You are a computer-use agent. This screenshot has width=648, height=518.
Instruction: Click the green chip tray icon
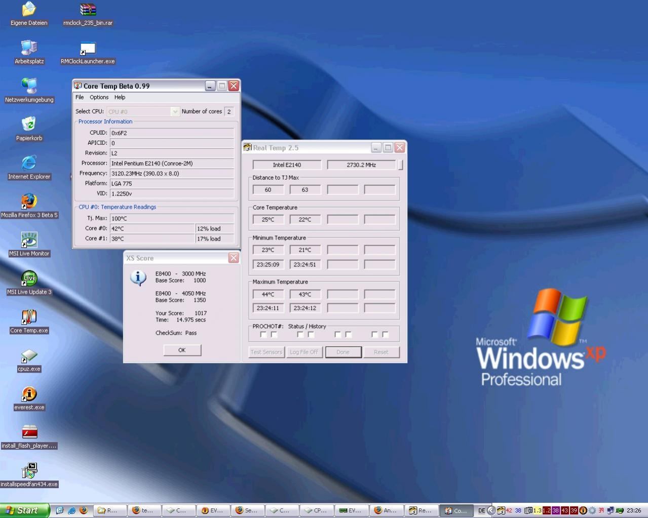[619, 510]
